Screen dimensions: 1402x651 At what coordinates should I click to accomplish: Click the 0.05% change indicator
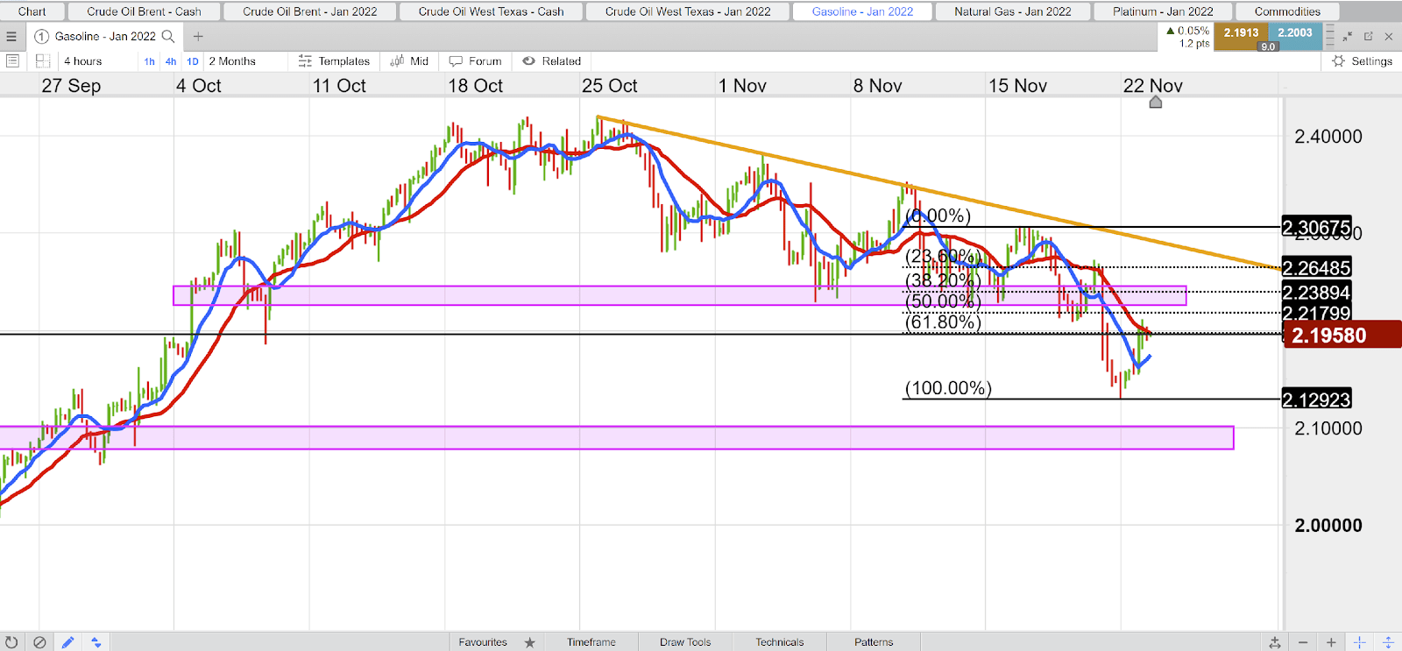click(1188, 31)
